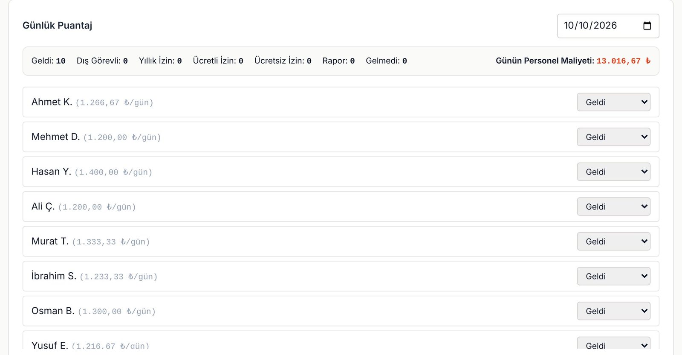Select the employee name İbrahim S.
The width and height of the screenshot is (682, 355).
point(54,276)
